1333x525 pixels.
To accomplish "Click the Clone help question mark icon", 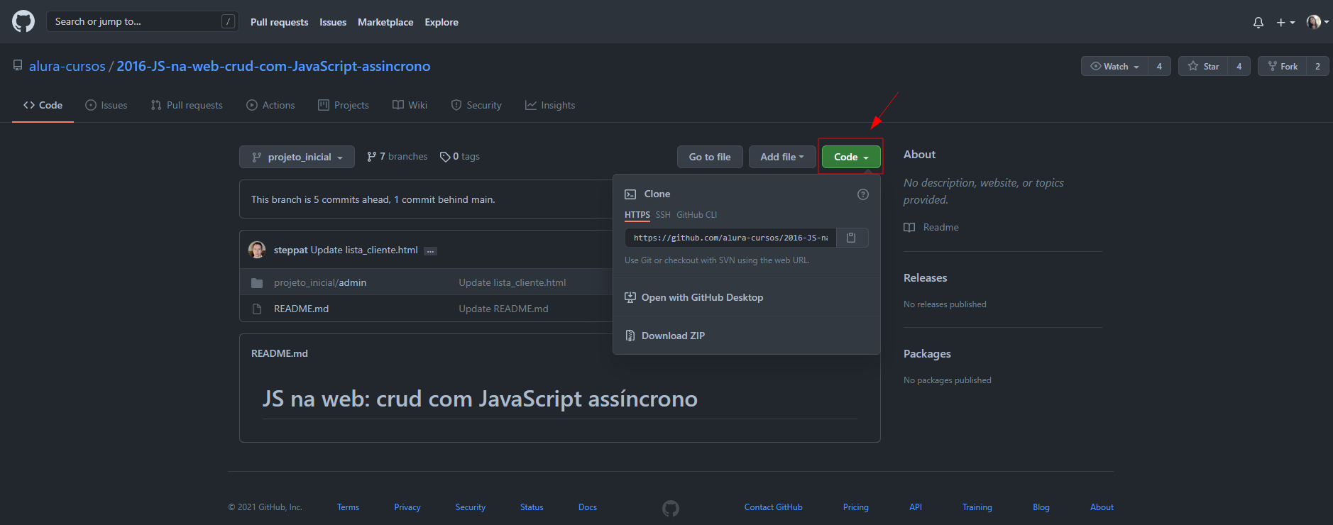I will [x=863, y=194].
